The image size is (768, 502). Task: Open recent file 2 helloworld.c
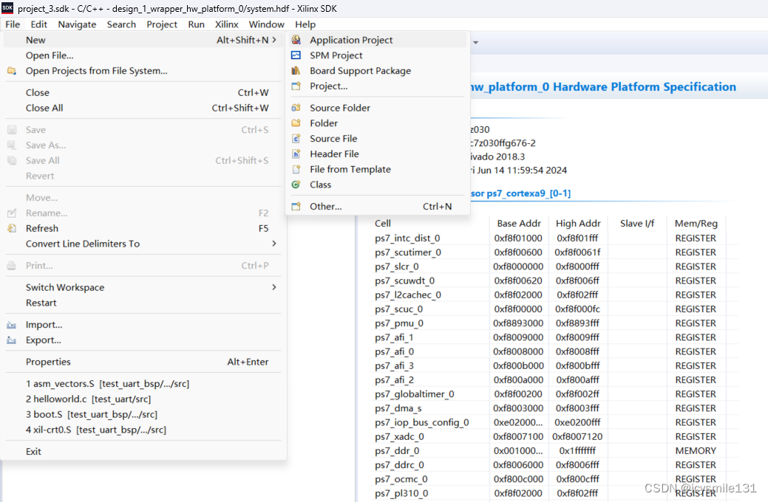pyautogui.click(x=142, y=399)
